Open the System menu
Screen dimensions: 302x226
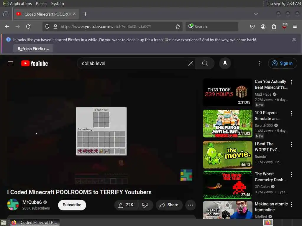click(x=58, y=4)
